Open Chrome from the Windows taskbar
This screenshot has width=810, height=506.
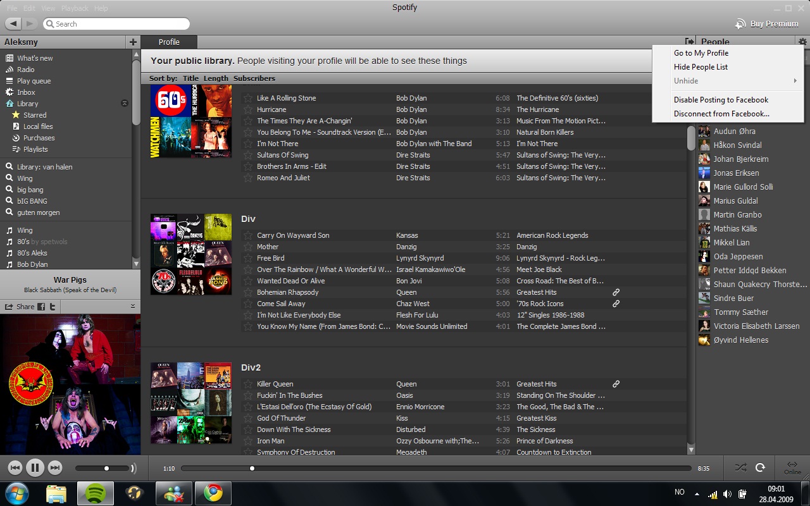coord(213,493)
